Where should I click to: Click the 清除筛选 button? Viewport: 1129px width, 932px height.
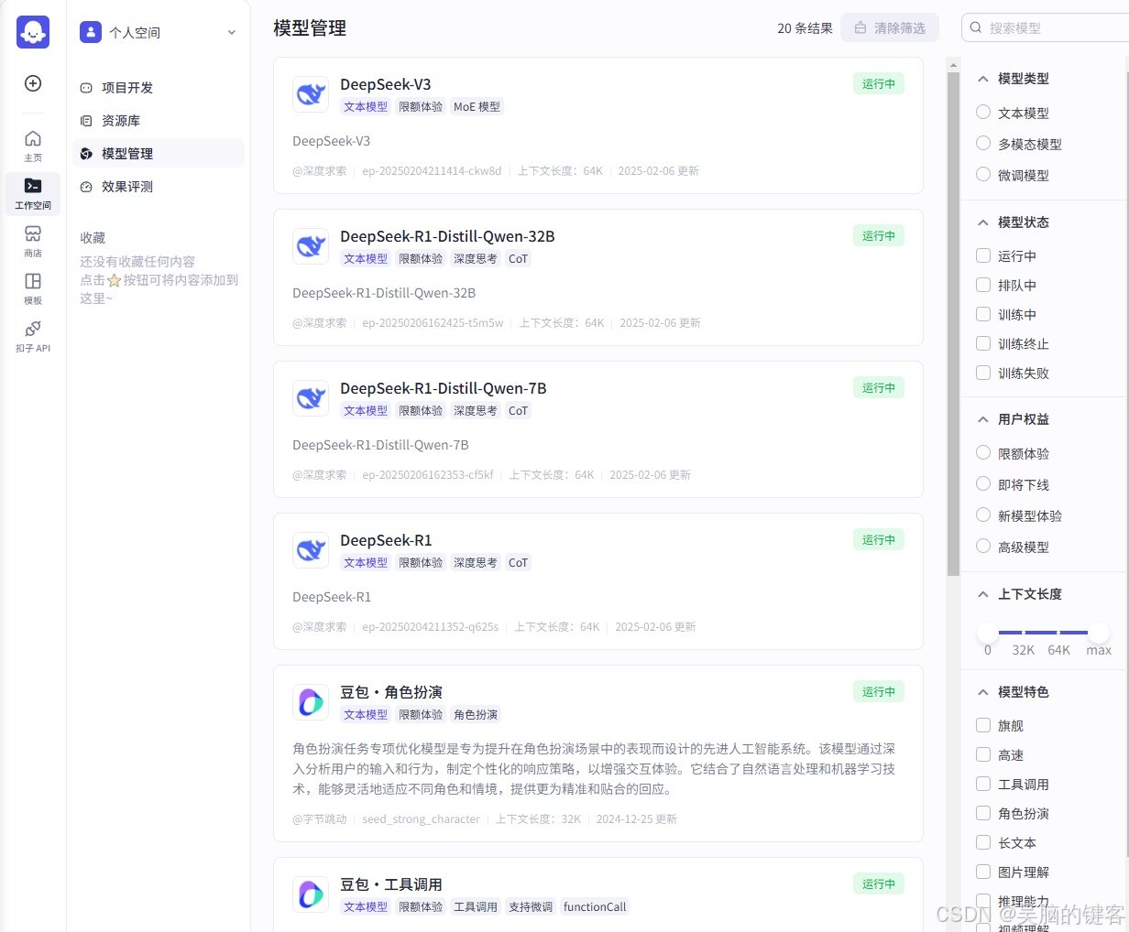(890, 27)
